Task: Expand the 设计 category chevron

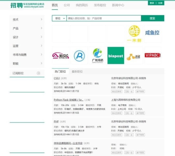Action: 41,37
